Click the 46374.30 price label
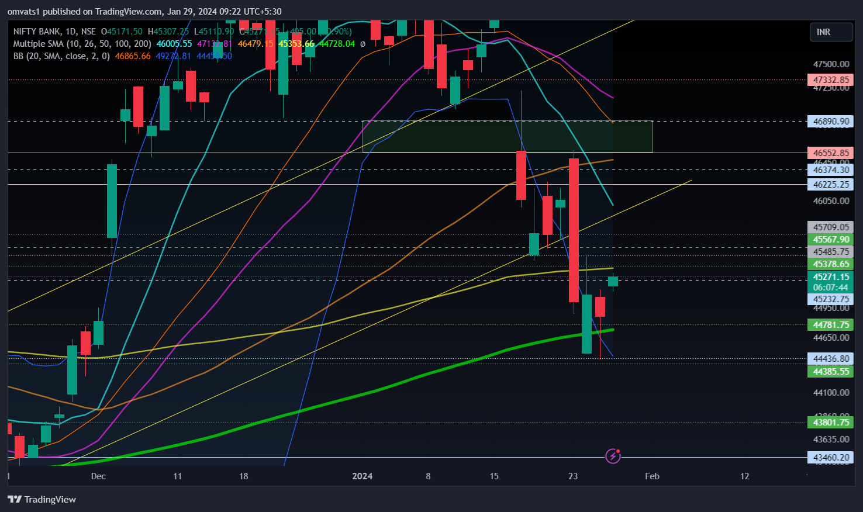This screenshot has height=512, width=863. pos(831,169)
